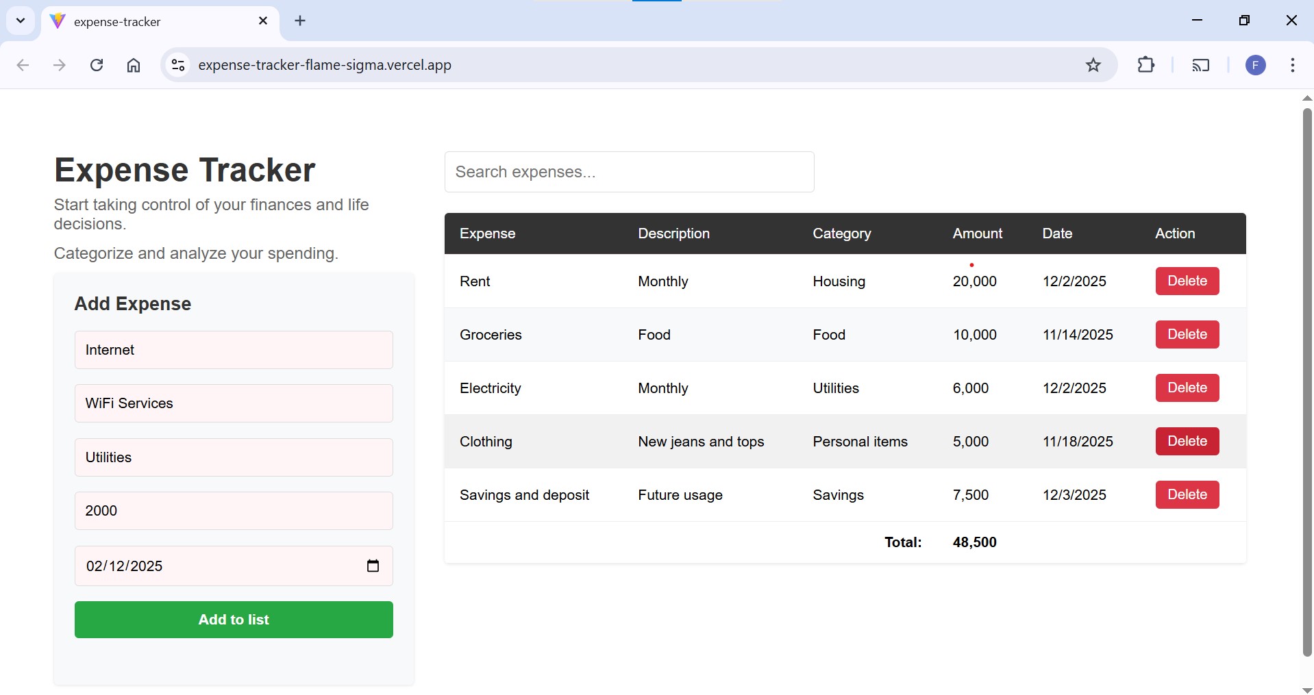Open the browser home icon

pyautogui.click(x=134, y=65)
